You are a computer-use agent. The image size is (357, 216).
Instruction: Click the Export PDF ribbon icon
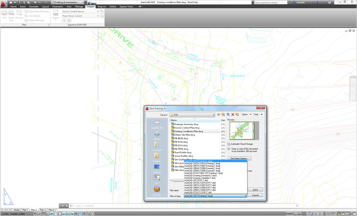tap(56, 14)
